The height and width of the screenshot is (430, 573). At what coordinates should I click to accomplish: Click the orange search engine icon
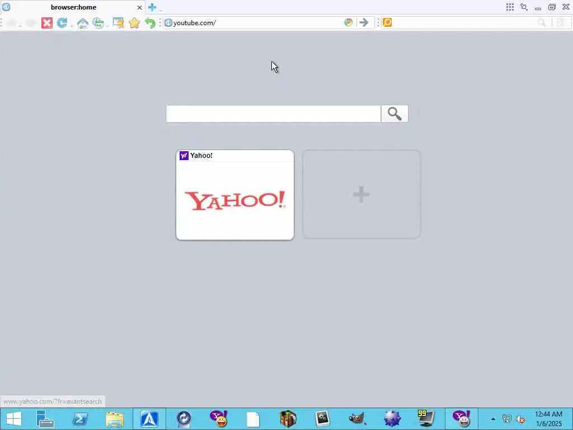pyautogui.click(x=387, y=22)
